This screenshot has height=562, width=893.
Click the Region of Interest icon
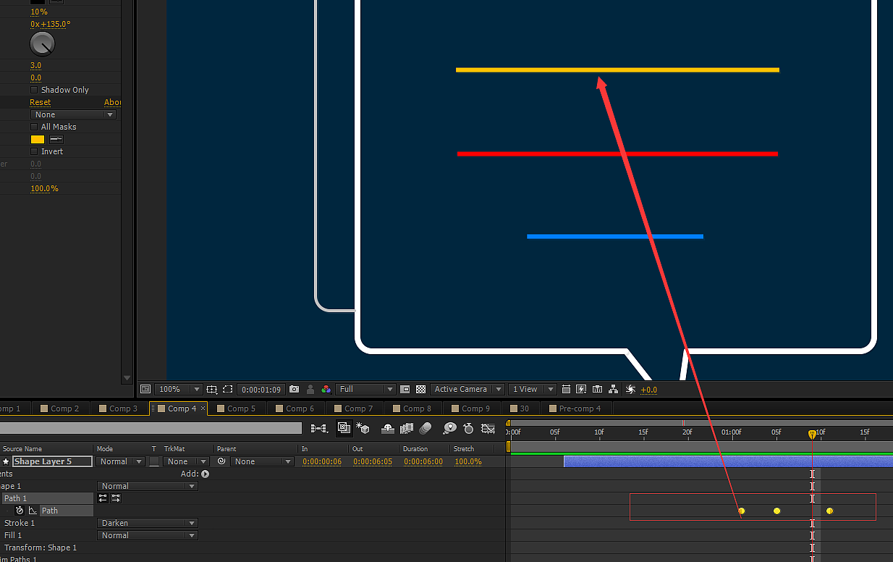405,389
